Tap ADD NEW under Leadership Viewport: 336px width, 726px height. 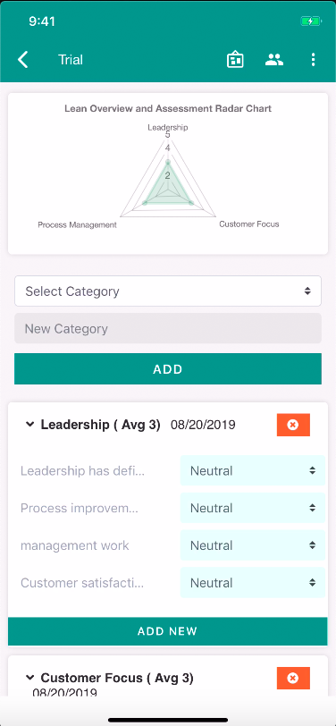[x=167, y=630]
